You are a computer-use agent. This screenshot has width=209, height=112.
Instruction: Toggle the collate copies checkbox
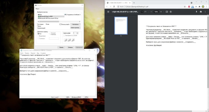pos(64,35)
